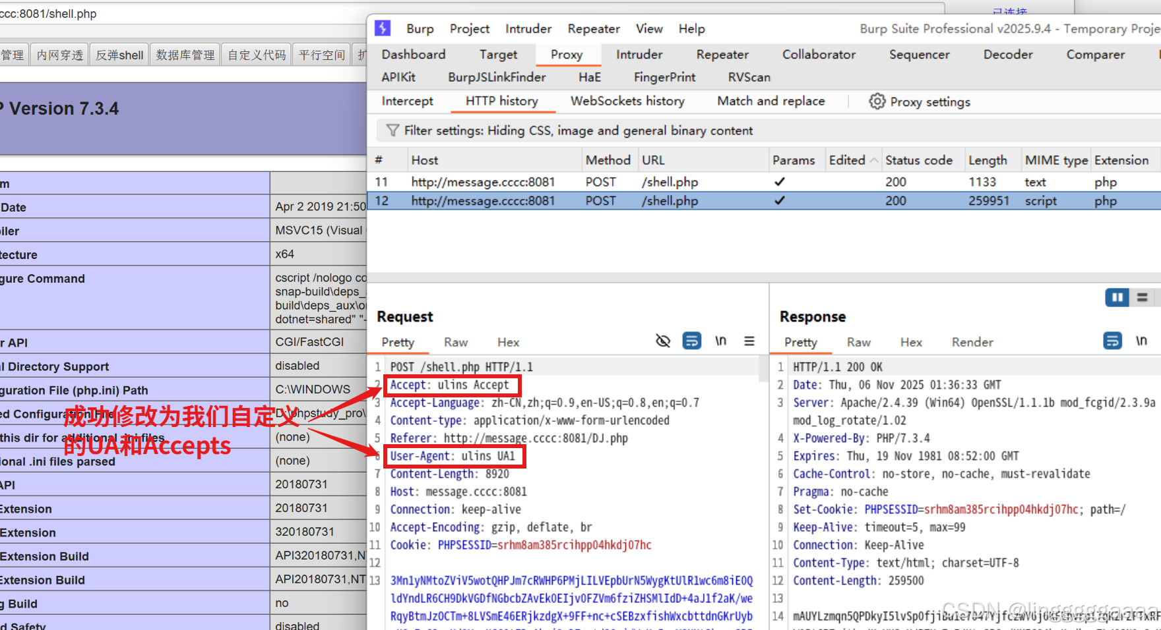1161x630 pixels.
Task: Sort by the Method column header
Action: pos(608,160)
